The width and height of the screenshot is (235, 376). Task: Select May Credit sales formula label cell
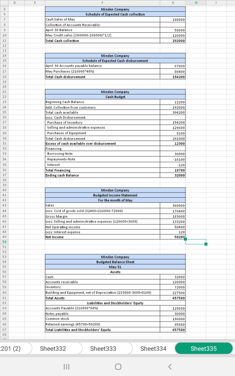click(x=102, y=35)
